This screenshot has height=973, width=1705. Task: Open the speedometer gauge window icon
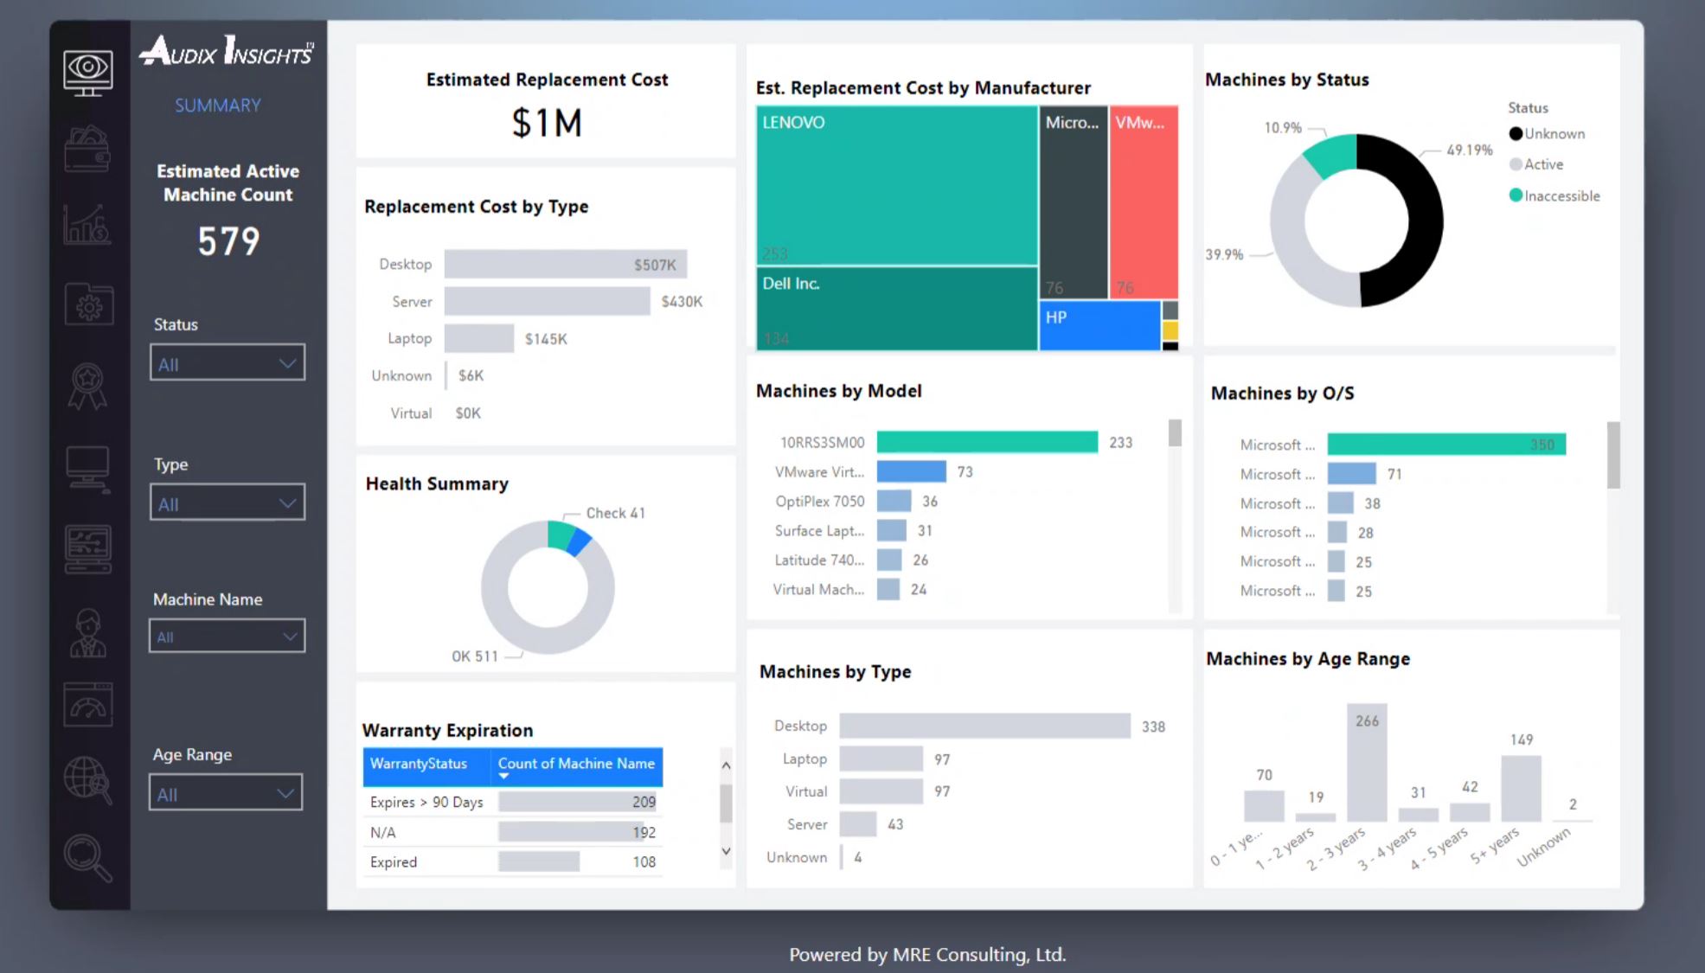pyautogui.click(x=88, y=704)
